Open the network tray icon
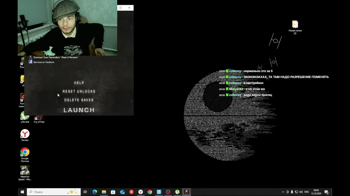The height and width of the screenshot is (196, 350). [296, 192]
